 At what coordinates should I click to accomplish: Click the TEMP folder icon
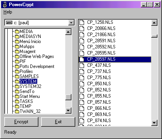click(x=17, y=106)
